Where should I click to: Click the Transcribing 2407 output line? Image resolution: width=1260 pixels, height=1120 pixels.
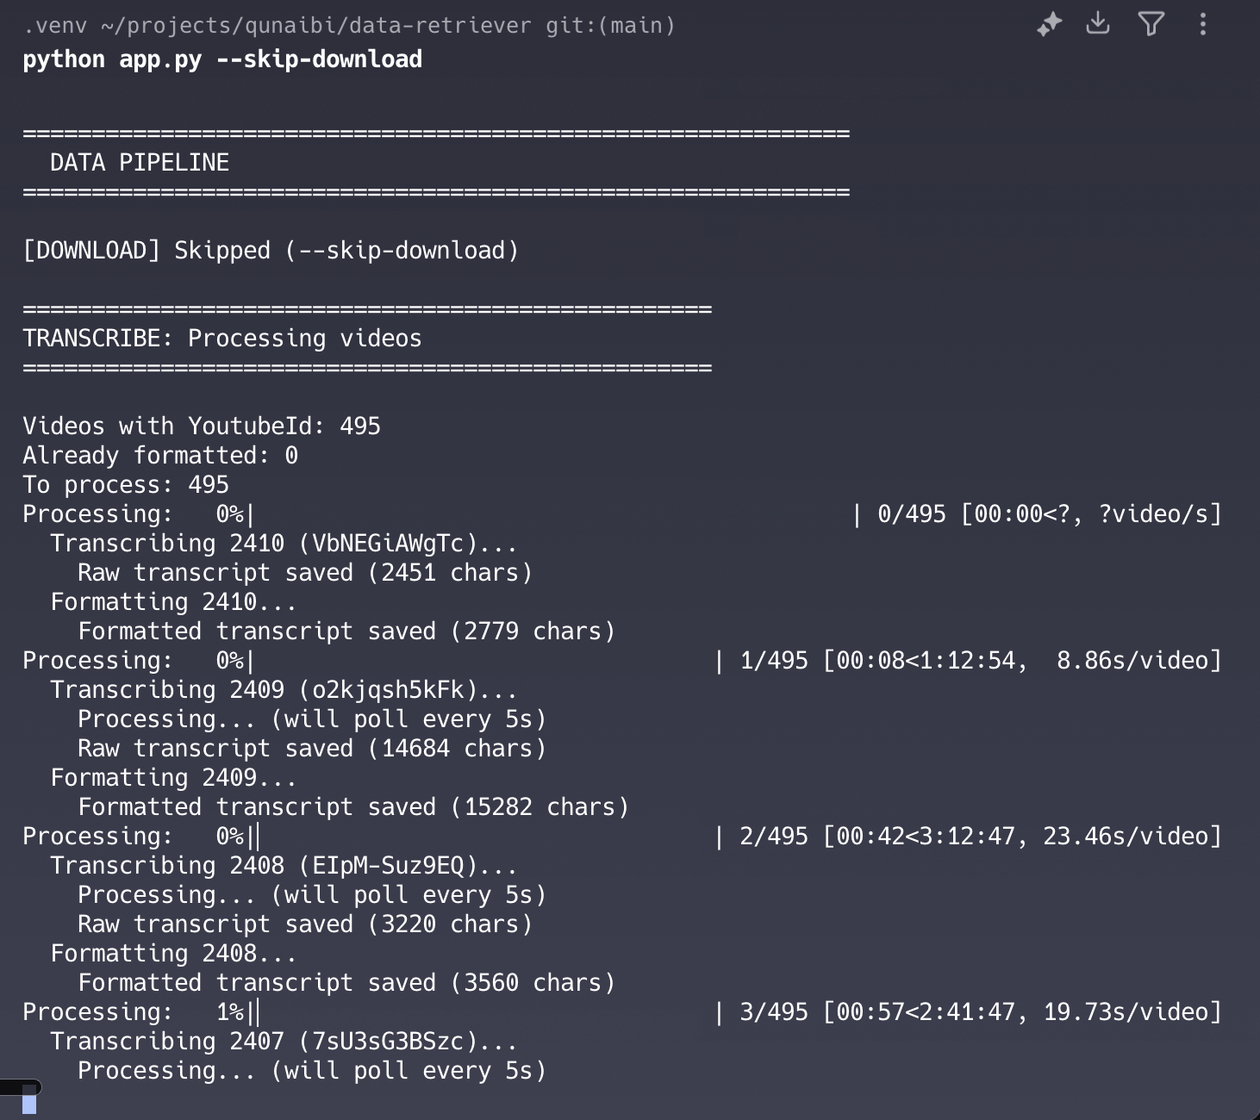coord(283,1042)
